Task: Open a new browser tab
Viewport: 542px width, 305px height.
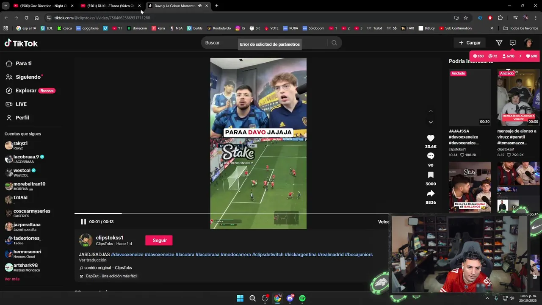Action: tap(217, 6)
